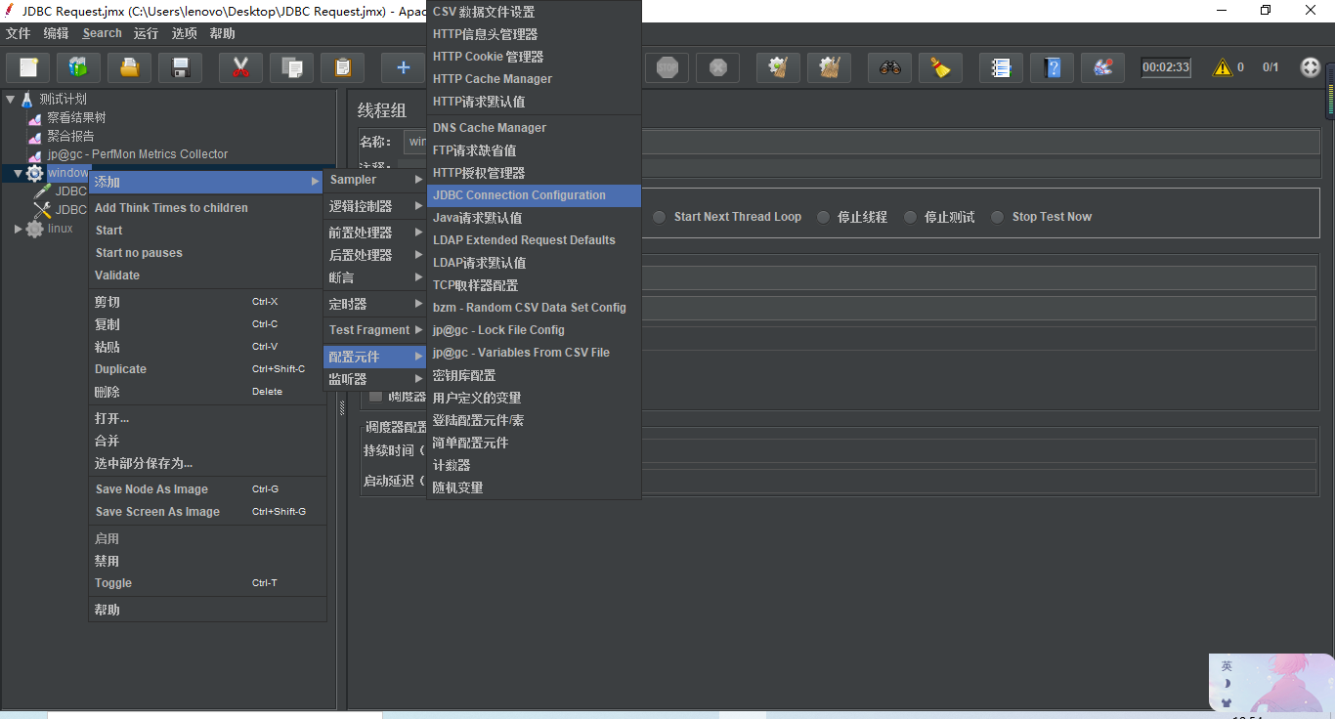Expand the Sampler submenu
The width and height of the screenshot is (1335, 719).
click(x=375, y=180)
